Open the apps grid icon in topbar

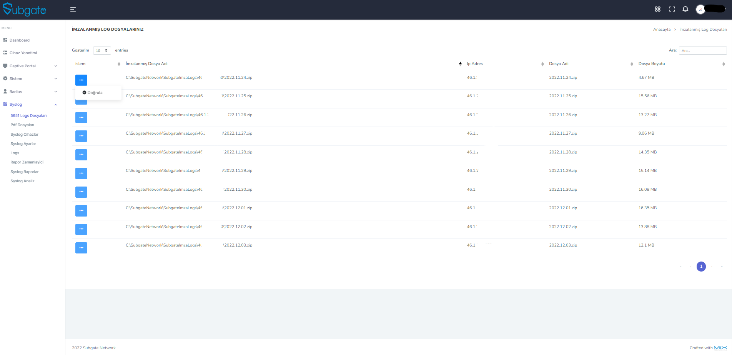pyautogui.click(x=657, y=9)
